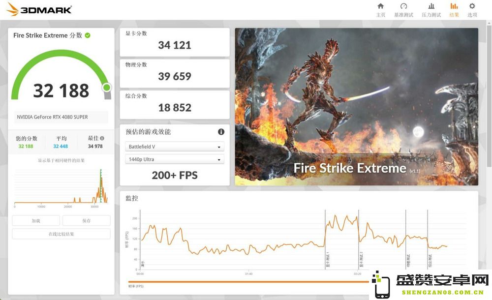
Task: Click the 监控 section heading
Action: [132, 198]
